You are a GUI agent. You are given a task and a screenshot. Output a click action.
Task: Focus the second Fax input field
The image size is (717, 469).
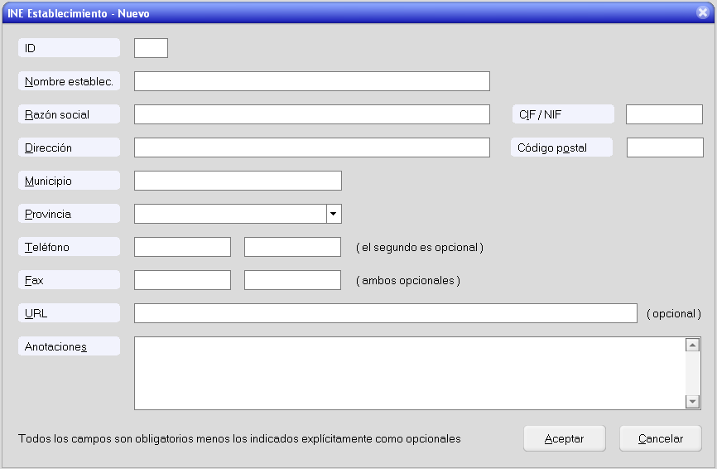coord(292,280)
